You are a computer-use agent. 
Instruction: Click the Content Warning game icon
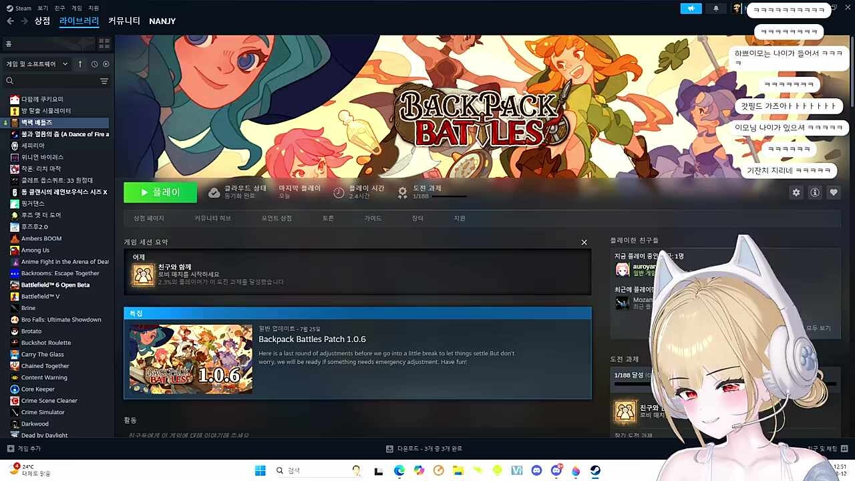click(x=15, y=377)
